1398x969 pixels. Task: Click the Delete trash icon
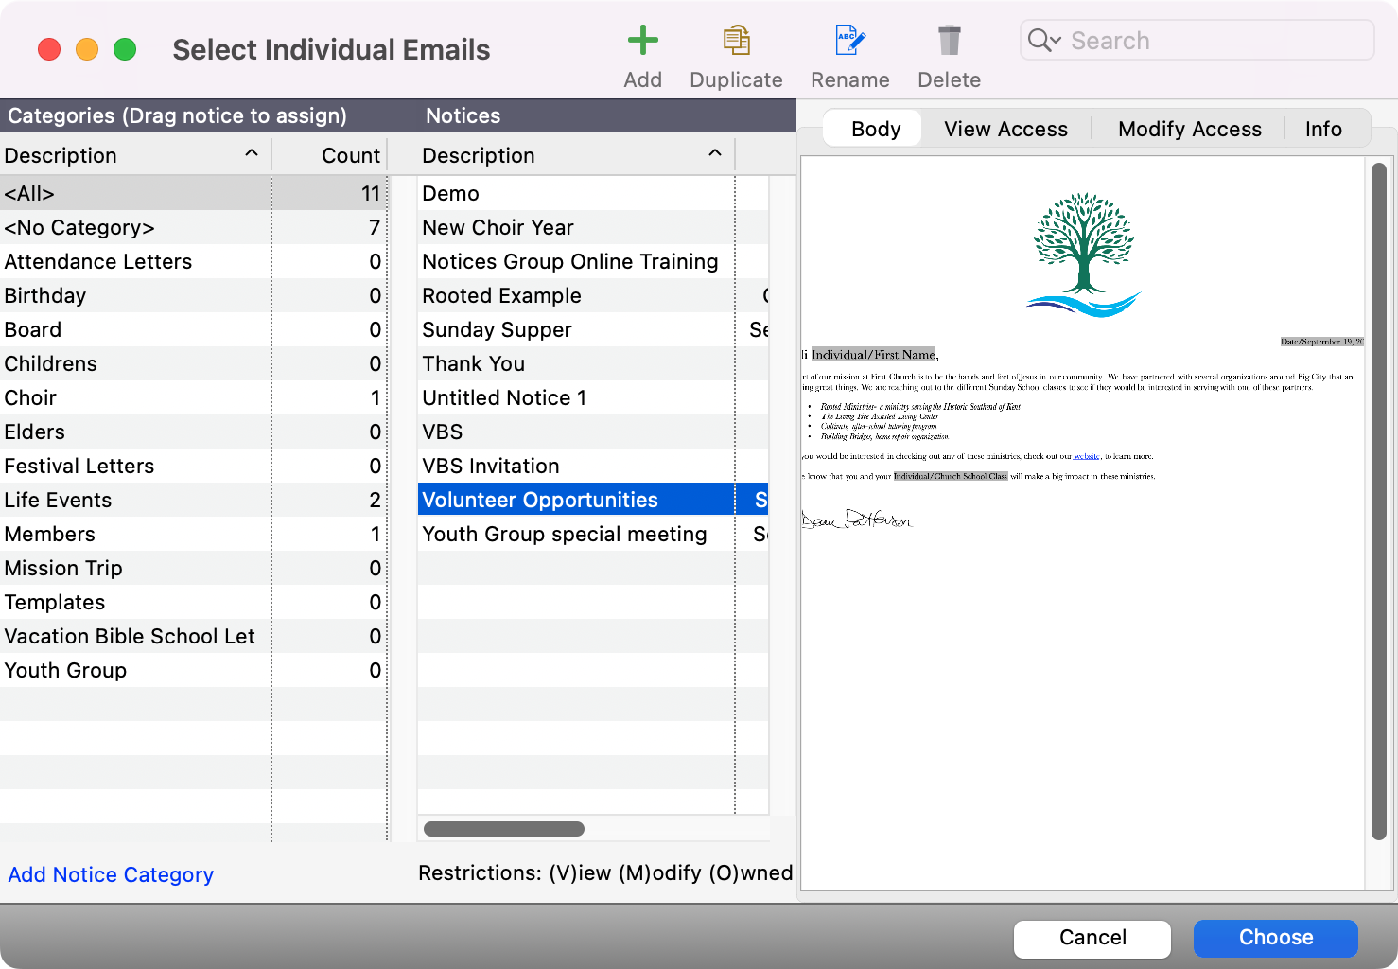pos(948,42)
